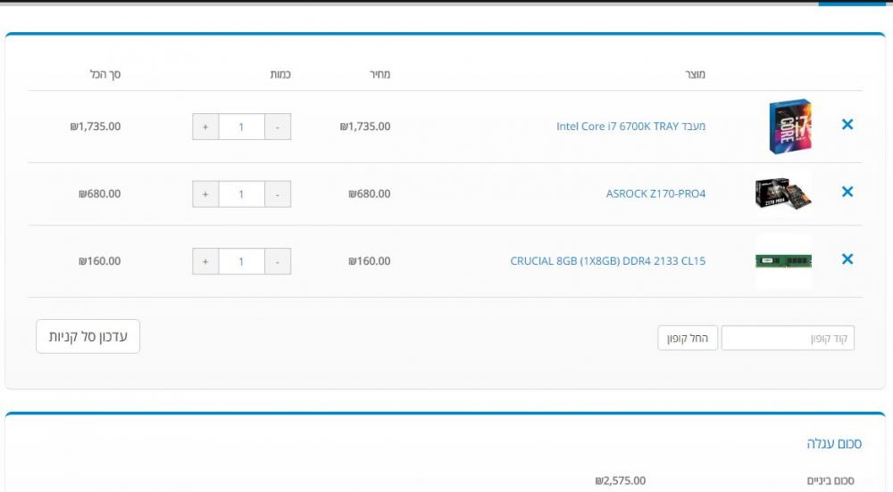Remove ASROCK Z170-PRO4 from cart

pos(847,192)
